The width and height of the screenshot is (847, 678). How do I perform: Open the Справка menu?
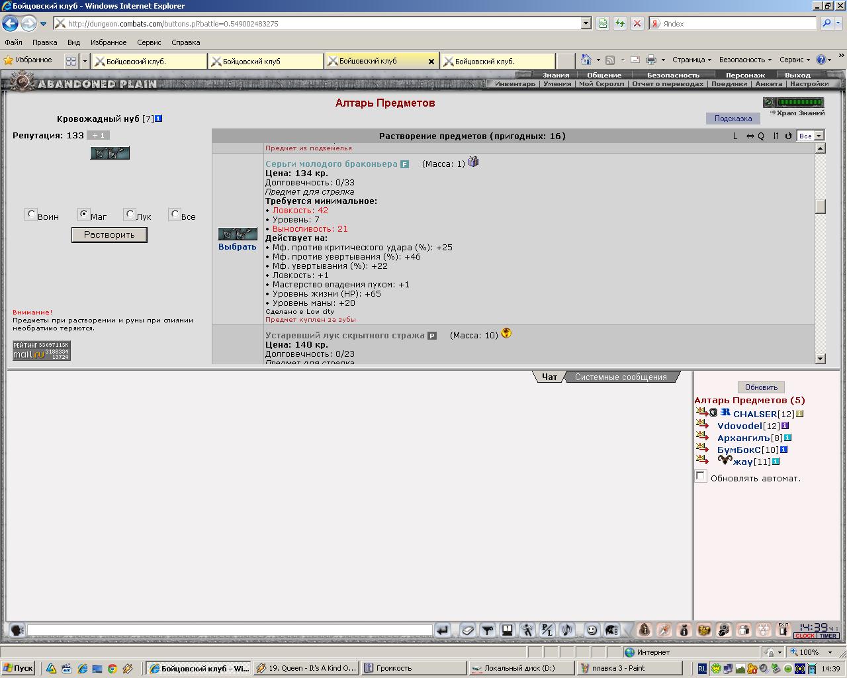pyautogui.click(x=185, y=42)
